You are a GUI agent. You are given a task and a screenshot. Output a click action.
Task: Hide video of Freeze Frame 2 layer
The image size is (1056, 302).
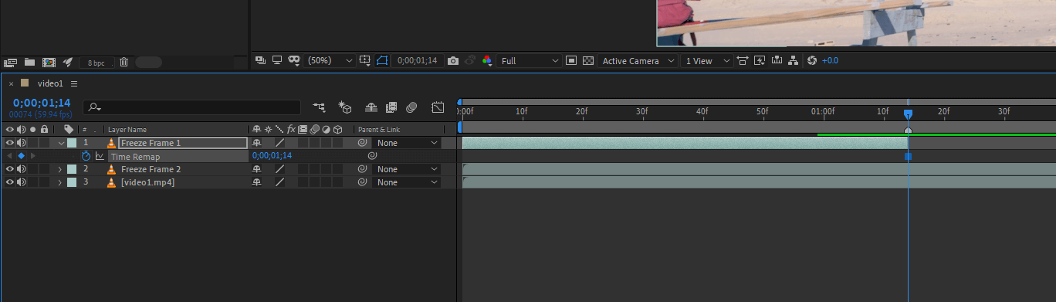click(x=10, y=169)
